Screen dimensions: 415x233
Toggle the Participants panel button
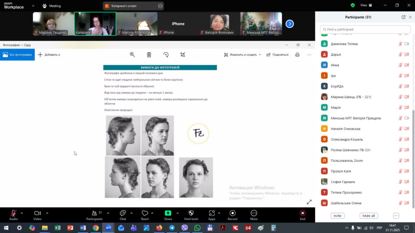94,214
